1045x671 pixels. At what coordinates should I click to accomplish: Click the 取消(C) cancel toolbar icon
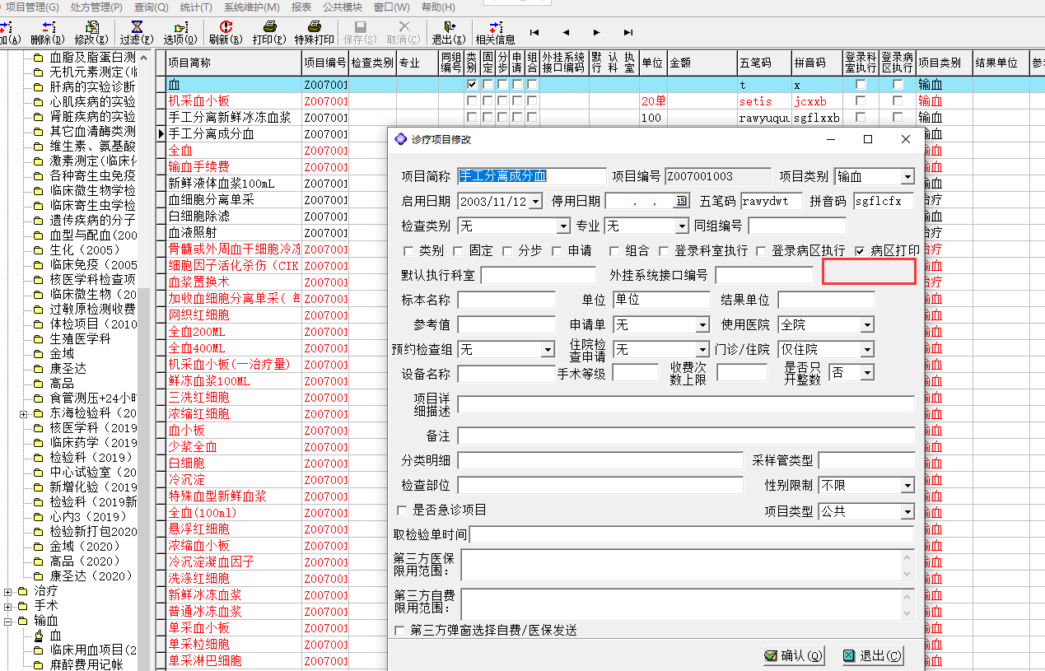point(404,27)
